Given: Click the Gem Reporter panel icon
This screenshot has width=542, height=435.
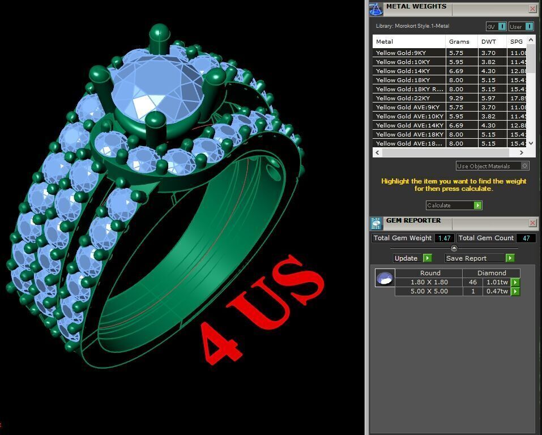Looking at the screenshot, I should point(375,224).
